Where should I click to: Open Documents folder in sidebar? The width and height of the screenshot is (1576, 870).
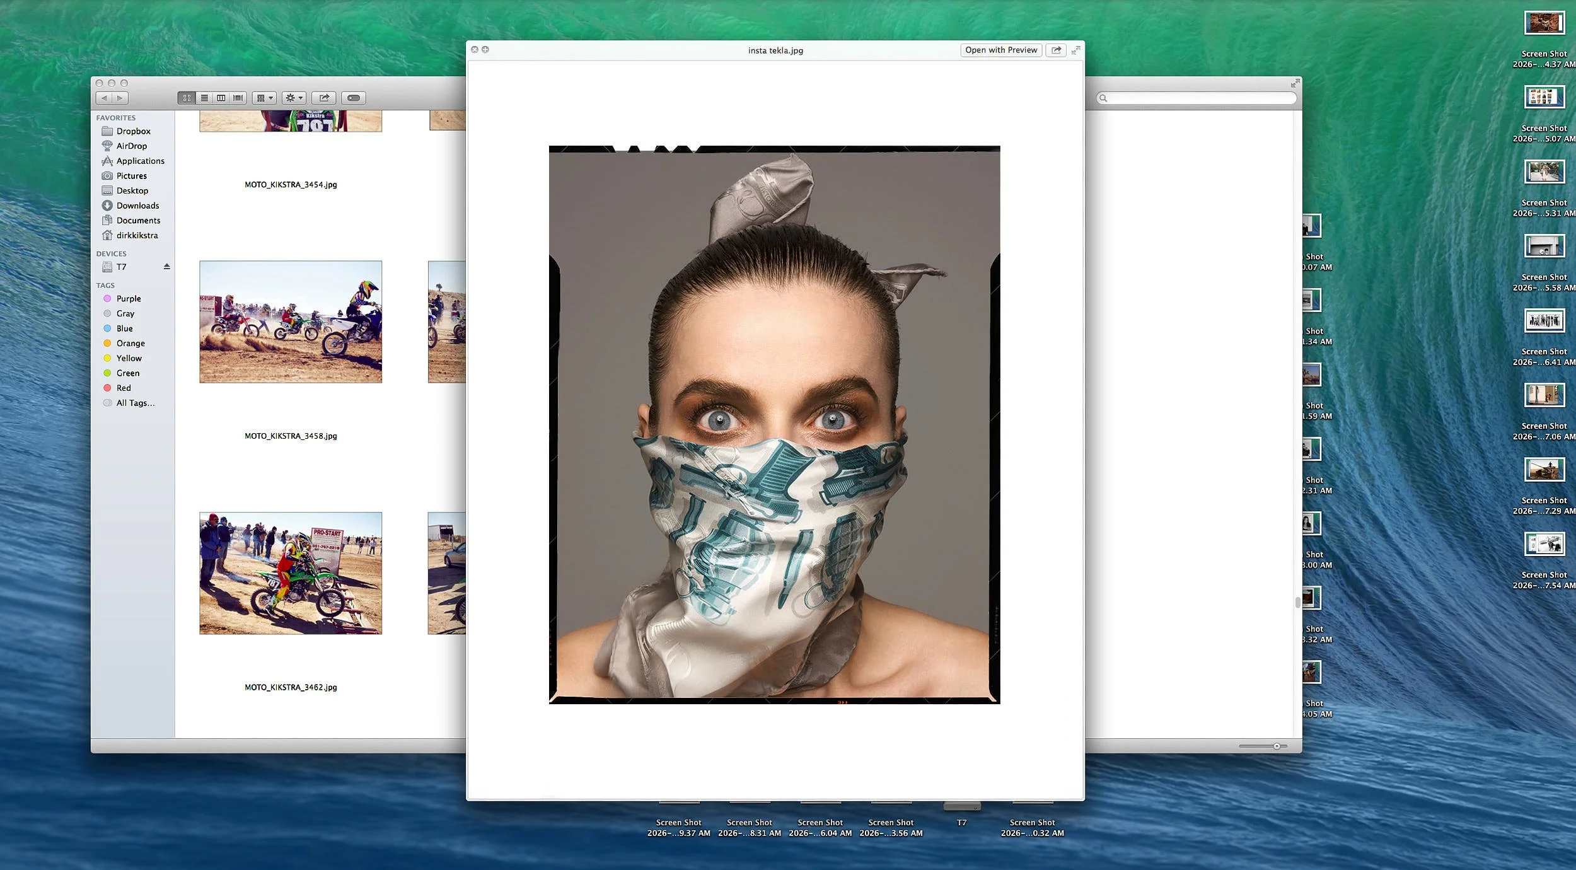pos(133,220)
